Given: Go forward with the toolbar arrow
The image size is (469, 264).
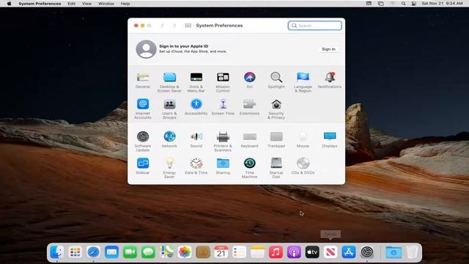Looking at the screenshot, I should point(174,26).
